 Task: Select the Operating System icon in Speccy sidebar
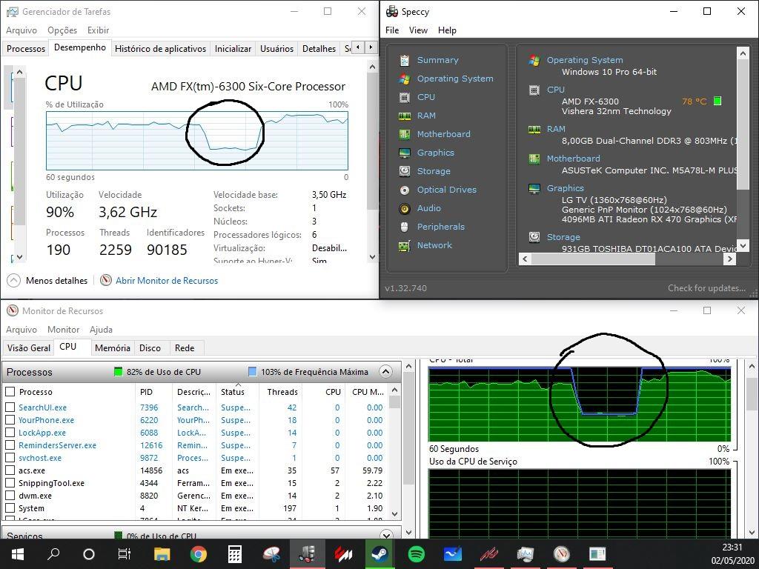404,79
